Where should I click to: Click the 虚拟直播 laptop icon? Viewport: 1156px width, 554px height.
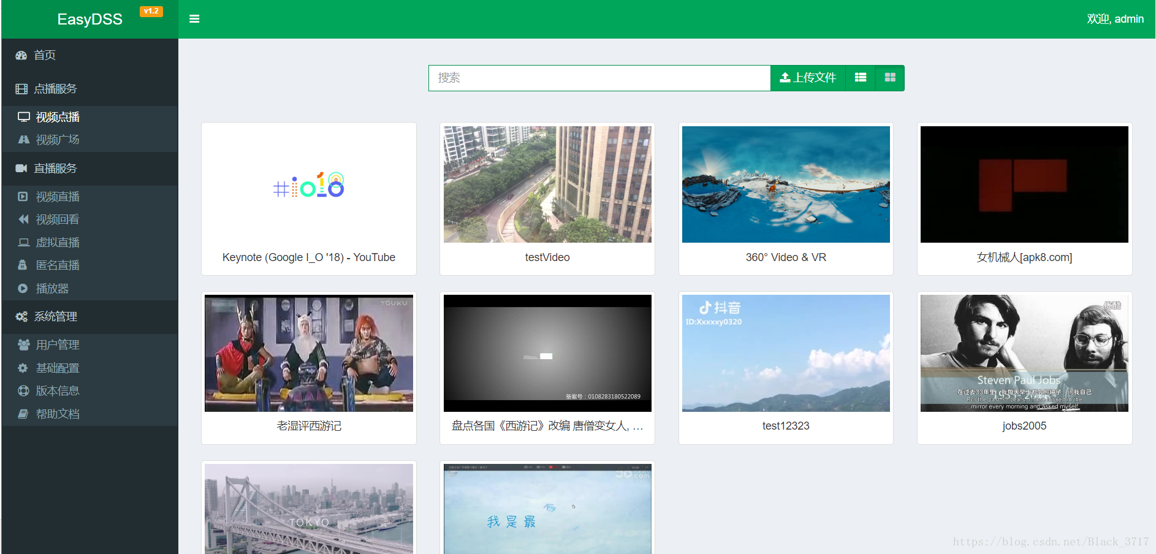(24, 242)
